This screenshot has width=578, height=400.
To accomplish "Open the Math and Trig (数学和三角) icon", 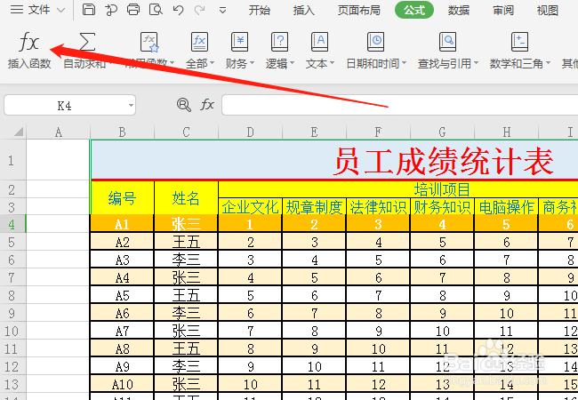I will [x=519, y=42].
